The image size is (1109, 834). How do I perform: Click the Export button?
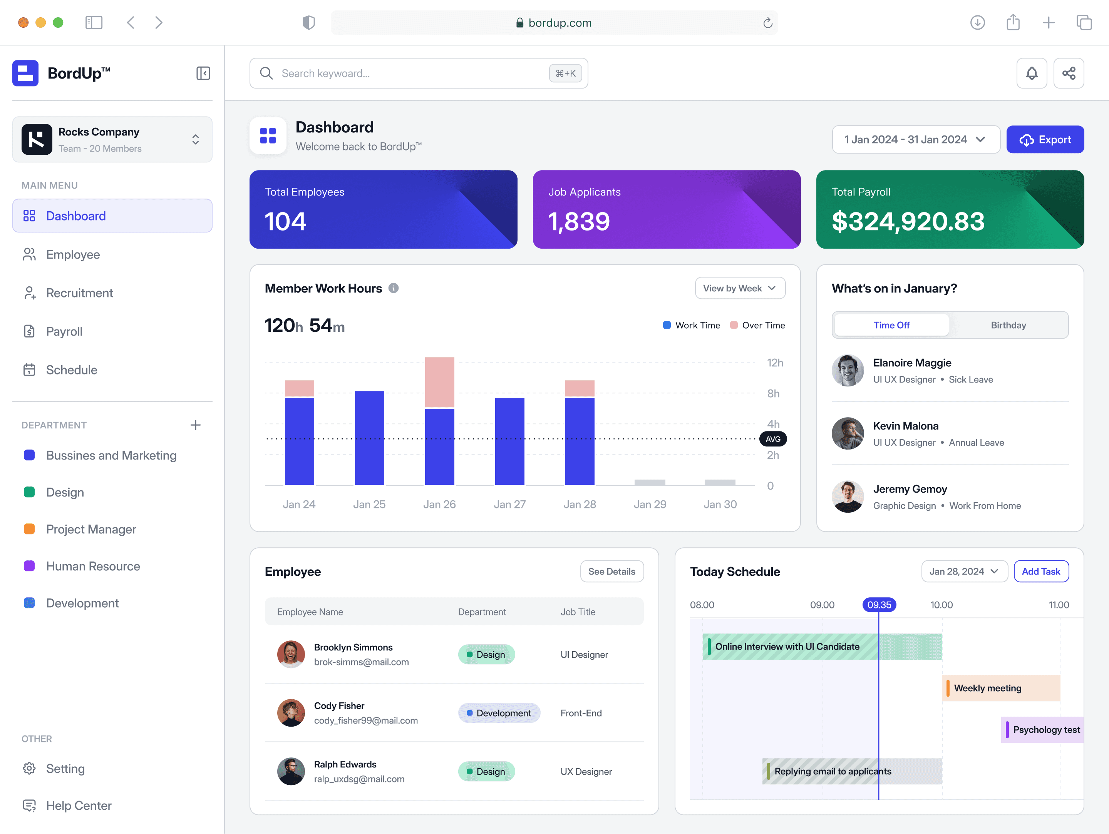pyautogui.click(x=1045, y=139)
